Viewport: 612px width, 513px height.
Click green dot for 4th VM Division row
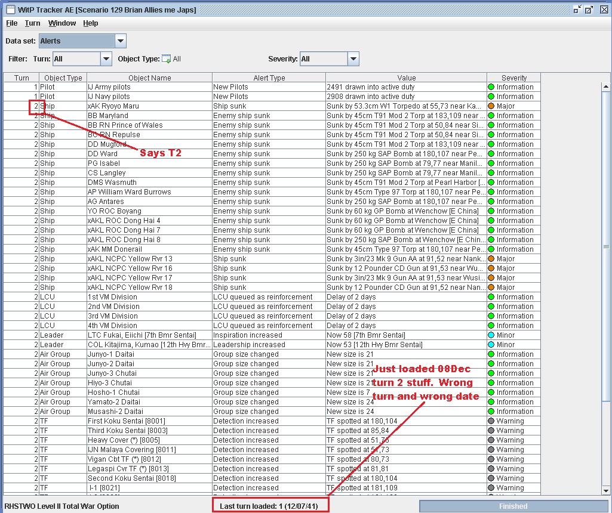(x=491, y=326)
